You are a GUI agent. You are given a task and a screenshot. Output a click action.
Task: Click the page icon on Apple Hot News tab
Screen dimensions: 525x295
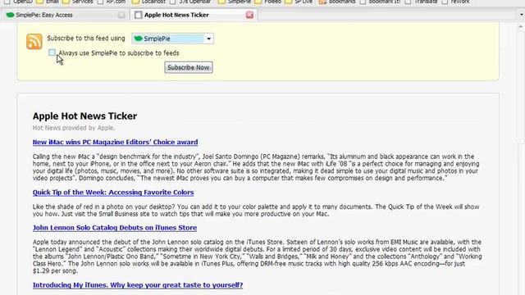point(139,15)
